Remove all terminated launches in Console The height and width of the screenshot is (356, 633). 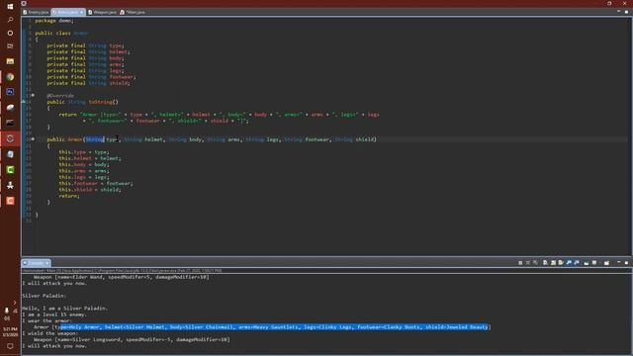coord(535,263)
